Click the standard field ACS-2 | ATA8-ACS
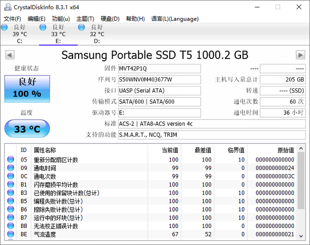The image size is (310, 245). (x=212, y=124)
